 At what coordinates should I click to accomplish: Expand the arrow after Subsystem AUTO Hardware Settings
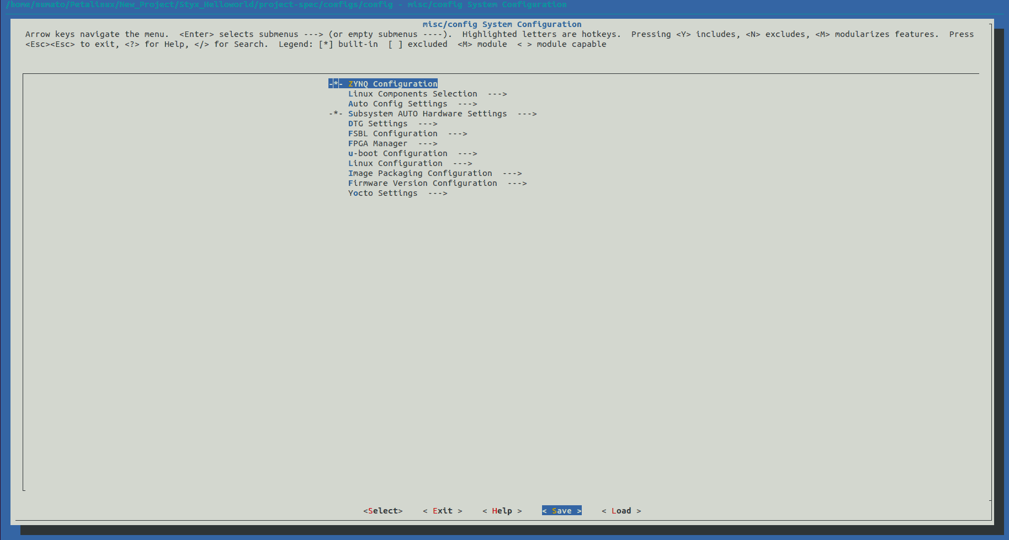coord(527,114)
